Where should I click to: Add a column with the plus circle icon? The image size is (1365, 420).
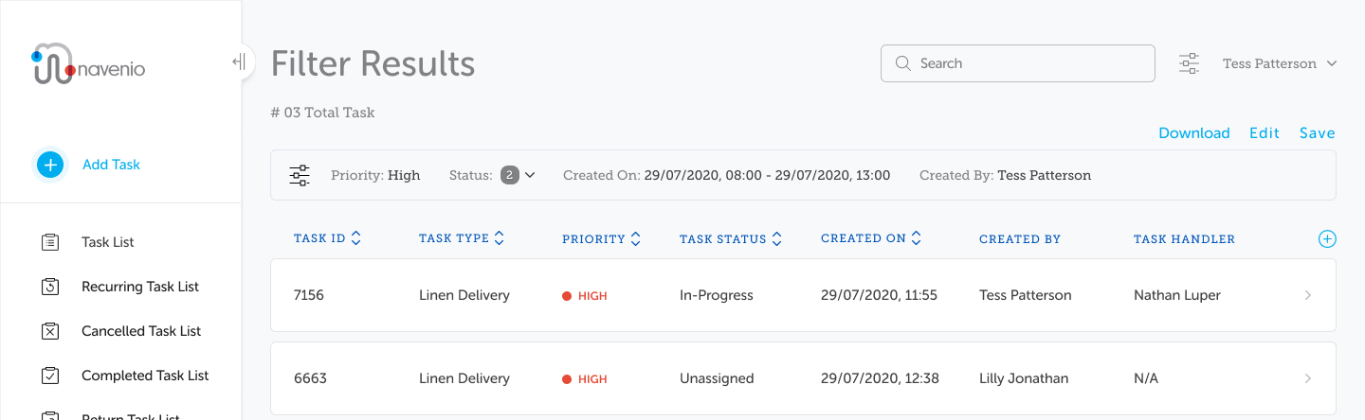[1327, 239]
